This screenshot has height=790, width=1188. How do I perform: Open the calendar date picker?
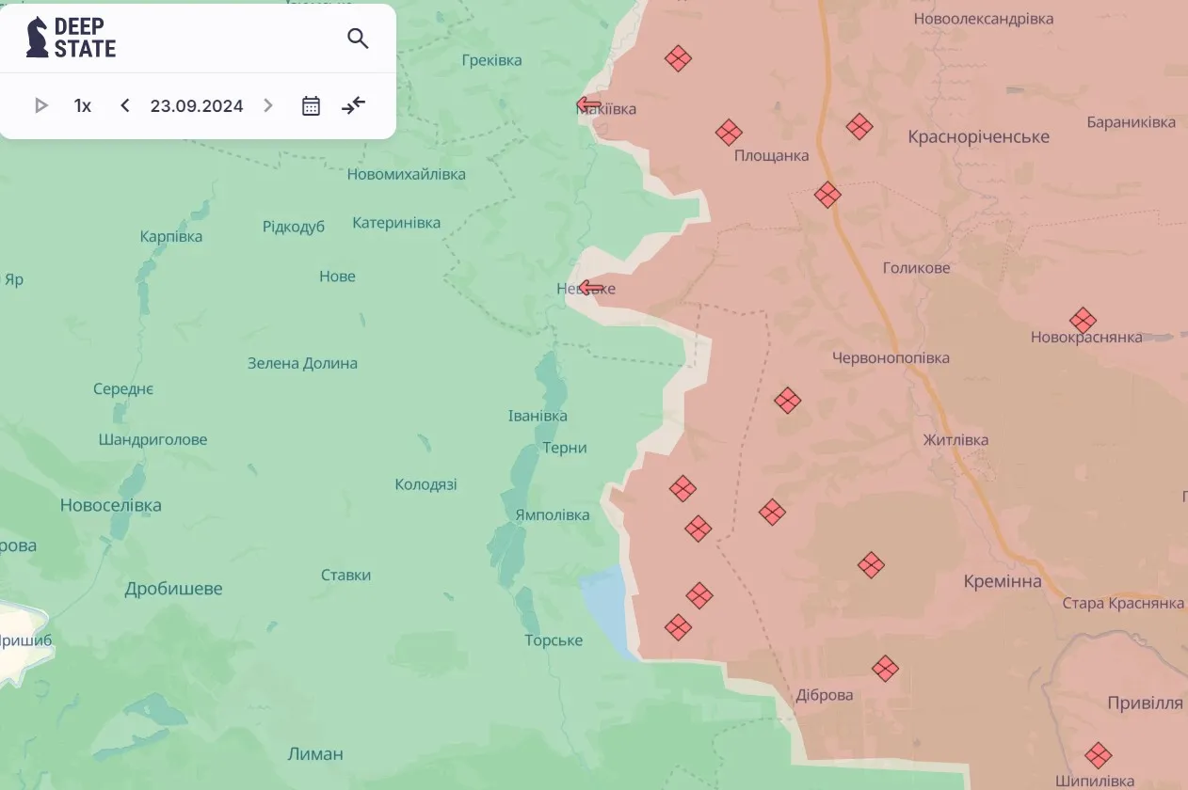tap(311, 105)
